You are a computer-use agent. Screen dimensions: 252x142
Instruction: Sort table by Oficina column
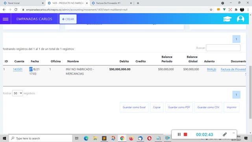[56, 62]
